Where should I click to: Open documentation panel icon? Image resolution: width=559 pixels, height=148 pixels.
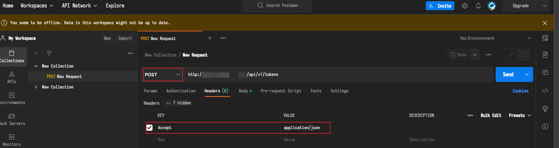pos(545,55)
